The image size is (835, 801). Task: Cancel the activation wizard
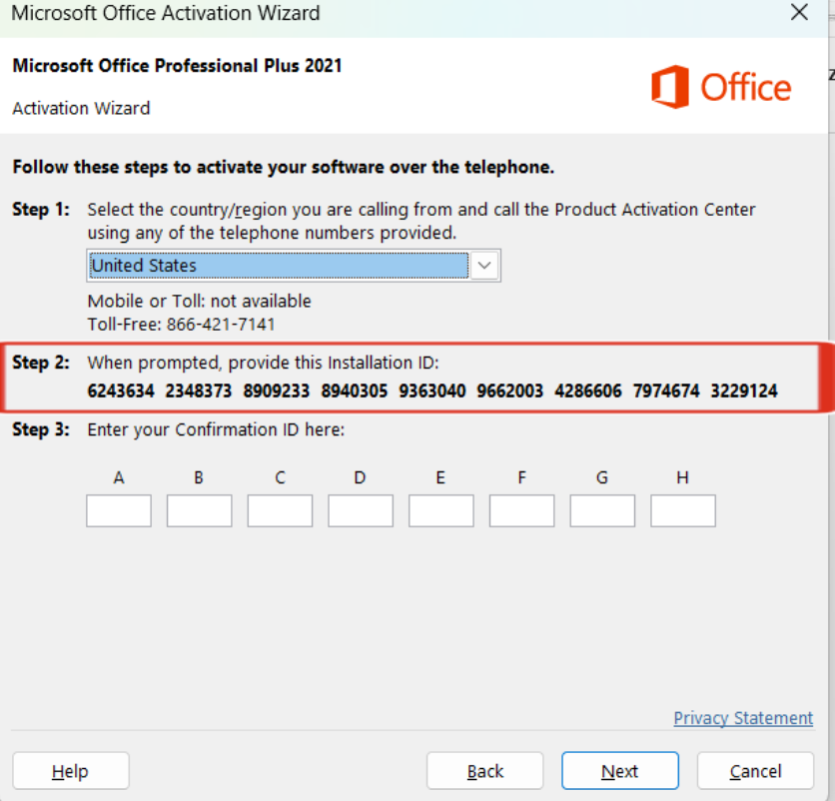756,771
